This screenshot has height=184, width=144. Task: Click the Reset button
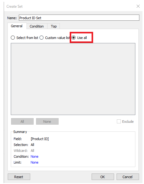(19, 177)
